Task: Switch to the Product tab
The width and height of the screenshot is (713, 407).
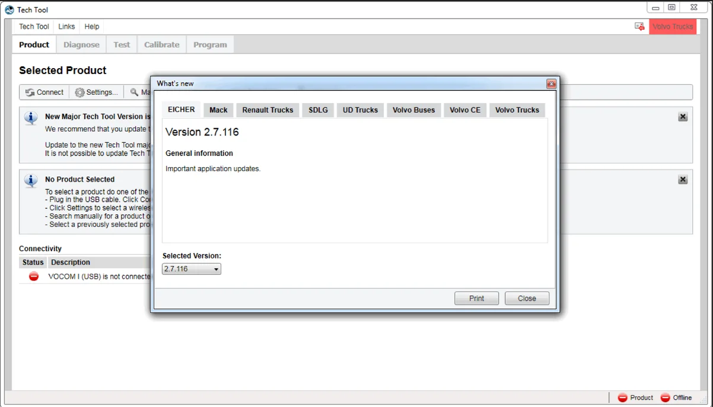Action: [x=34, y=44]
